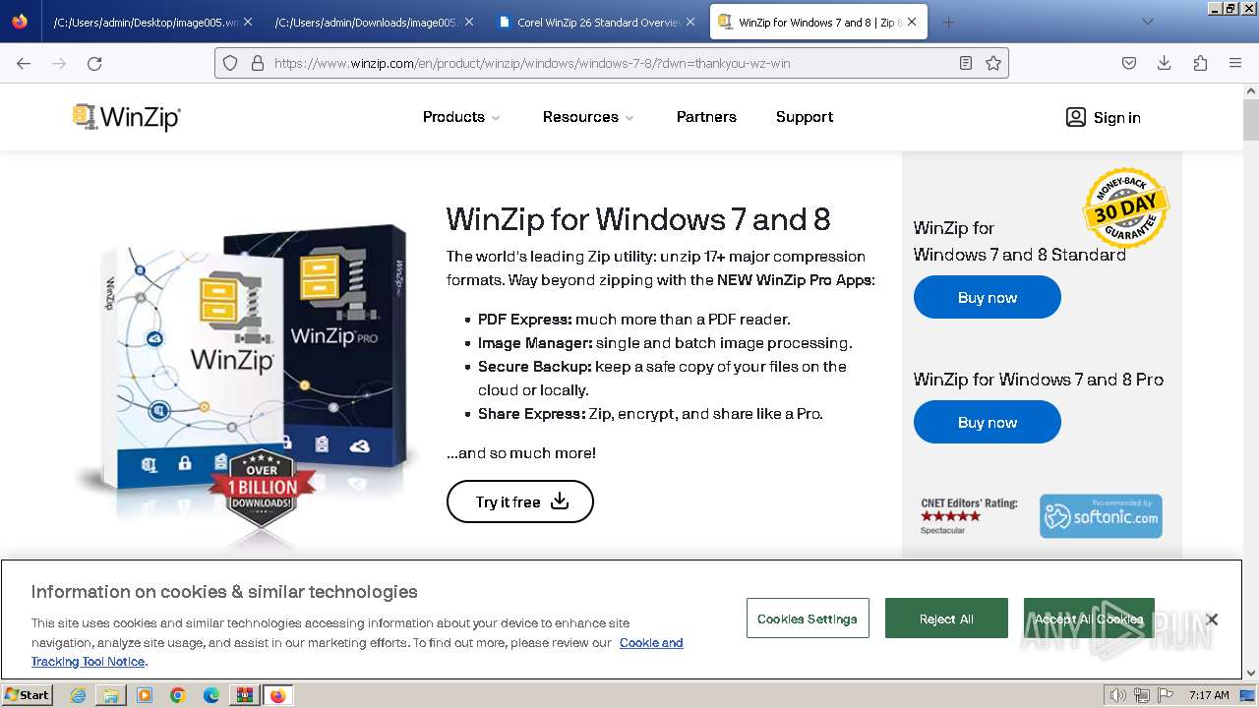1259x708 pixels.
Task: Click the tracking protection shield icon
Action: [230, 63]
